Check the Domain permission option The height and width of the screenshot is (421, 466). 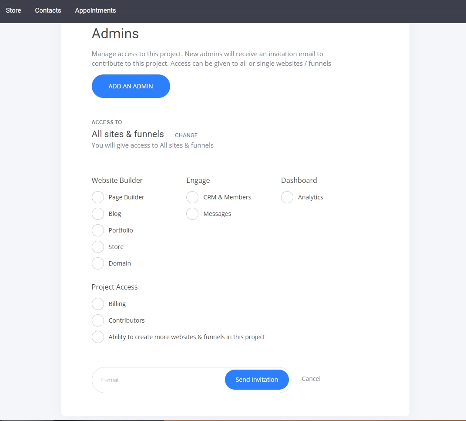98,263
